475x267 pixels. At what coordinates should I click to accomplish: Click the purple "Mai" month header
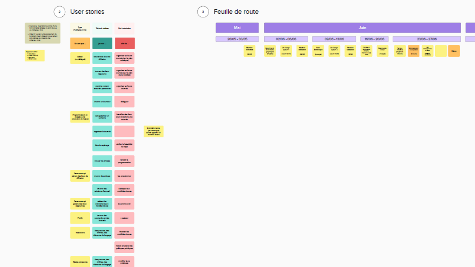point(237,28)
